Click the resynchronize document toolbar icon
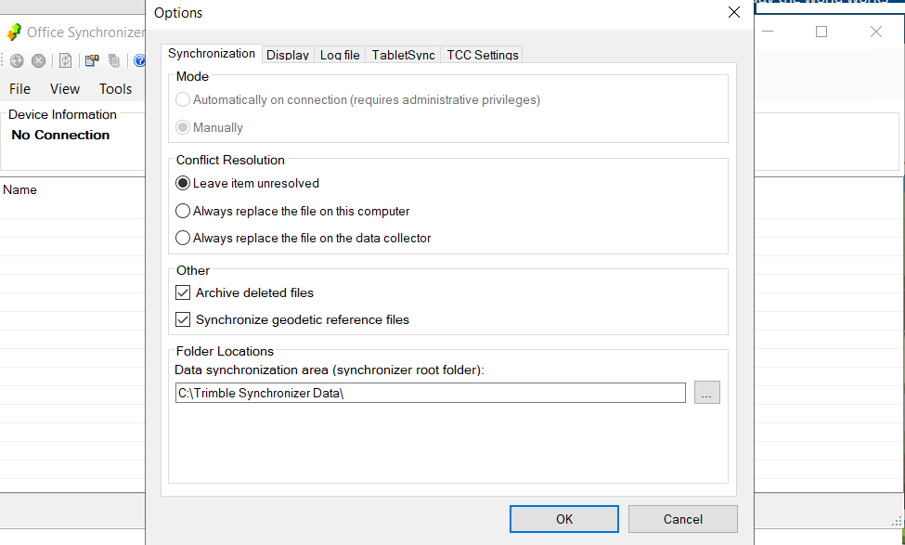905x545 pixels. (x=65, y=60)
